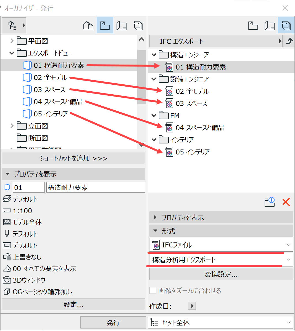Click graphic override icon 上書きなし
This screenshot has height=331, width=295.
[x=7, y=257]
